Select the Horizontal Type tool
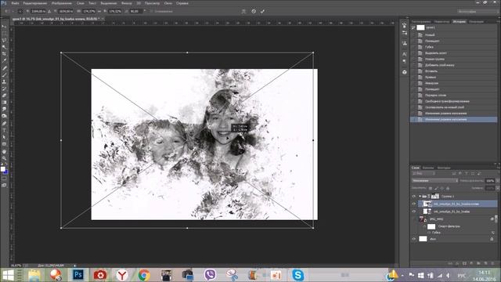Image resolution: width=501 pixels, height=282 pixels. click(x=4, y=130)
